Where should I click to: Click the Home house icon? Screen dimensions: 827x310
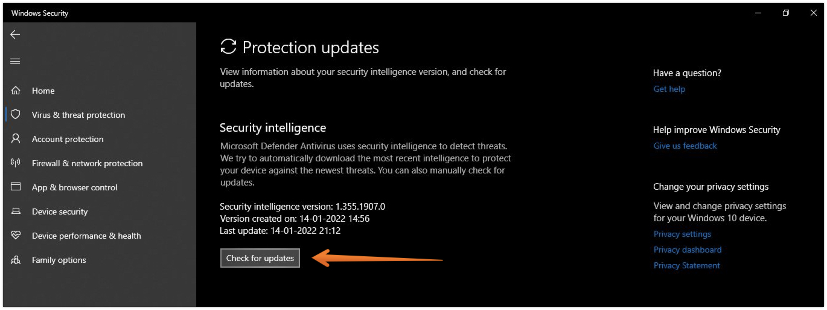16,91
